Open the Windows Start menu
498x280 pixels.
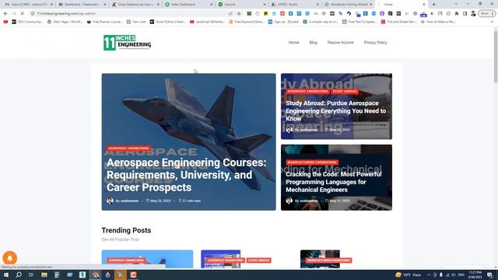[x=6, y=275]
